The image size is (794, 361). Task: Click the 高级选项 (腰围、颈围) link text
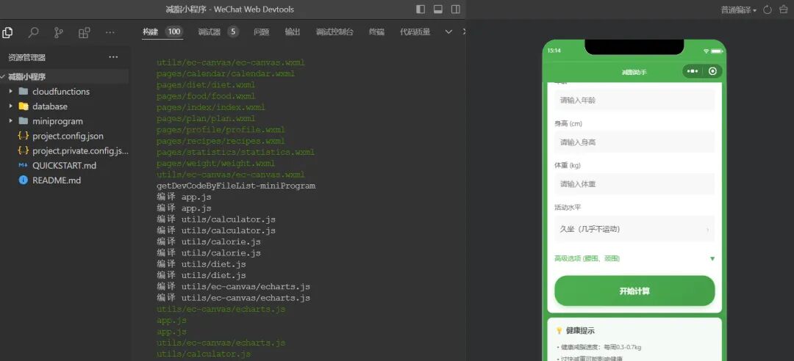click(x=587, y=258)
